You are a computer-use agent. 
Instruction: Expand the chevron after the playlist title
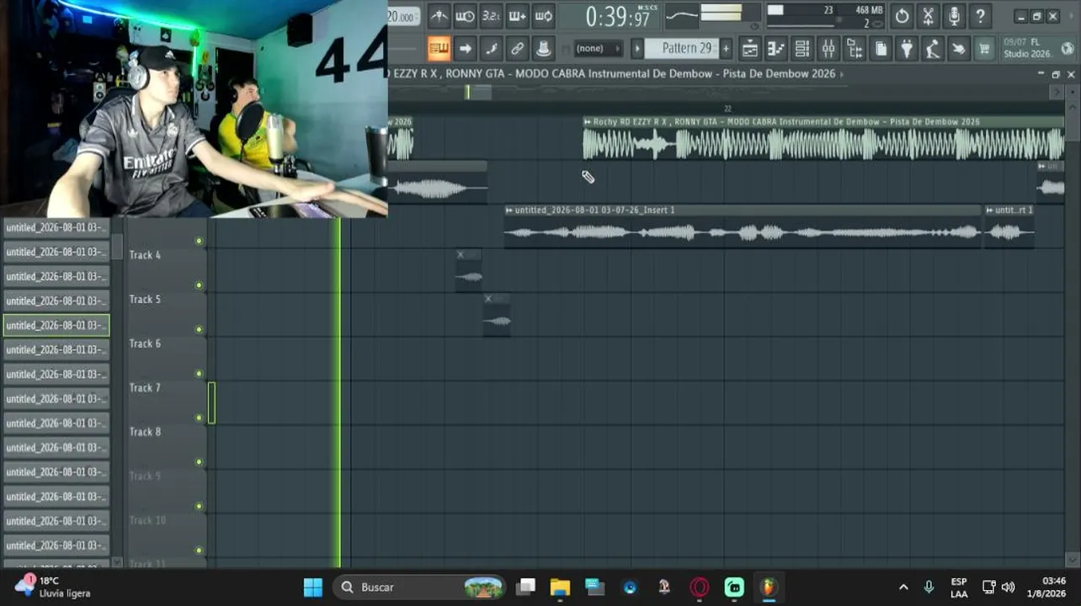click(842, 74)
